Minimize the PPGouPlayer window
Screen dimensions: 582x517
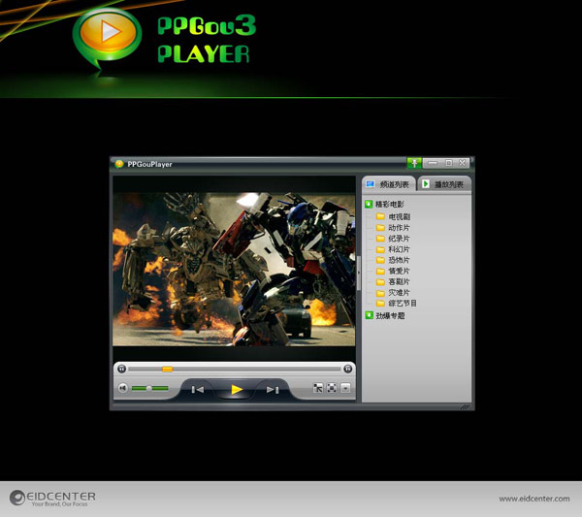(433, 163)
